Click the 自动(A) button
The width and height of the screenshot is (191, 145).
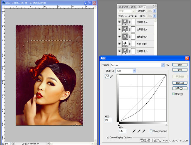pos(180,83)
